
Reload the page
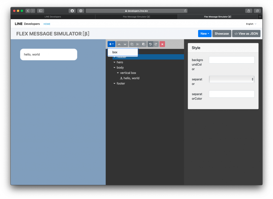point(185,11)
